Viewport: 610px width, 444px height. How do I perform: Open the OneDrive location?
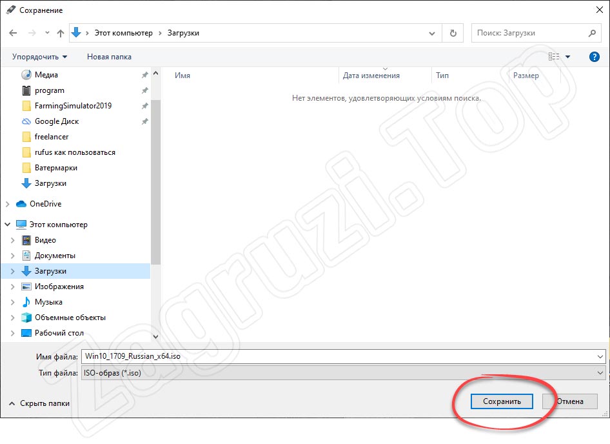46,204
